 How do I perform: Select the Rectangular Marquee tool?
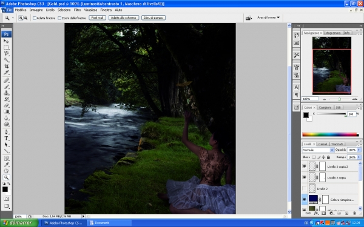coord(6,47)
